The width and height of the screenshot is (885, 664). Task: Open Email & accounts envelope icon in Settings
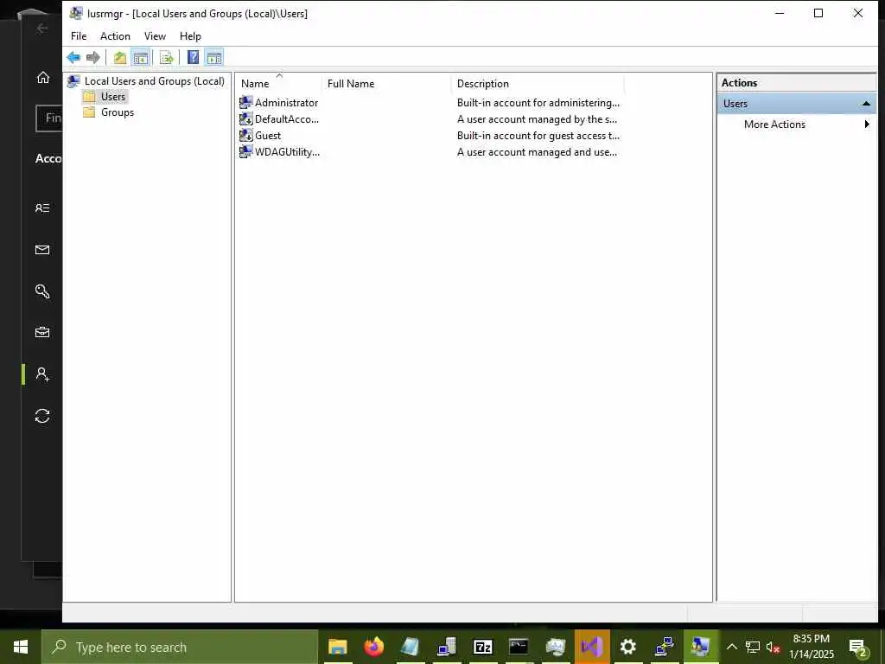[42, 250]
